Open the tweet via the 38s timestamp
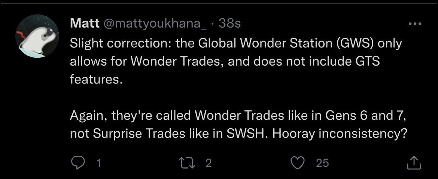 pos(229,23)
